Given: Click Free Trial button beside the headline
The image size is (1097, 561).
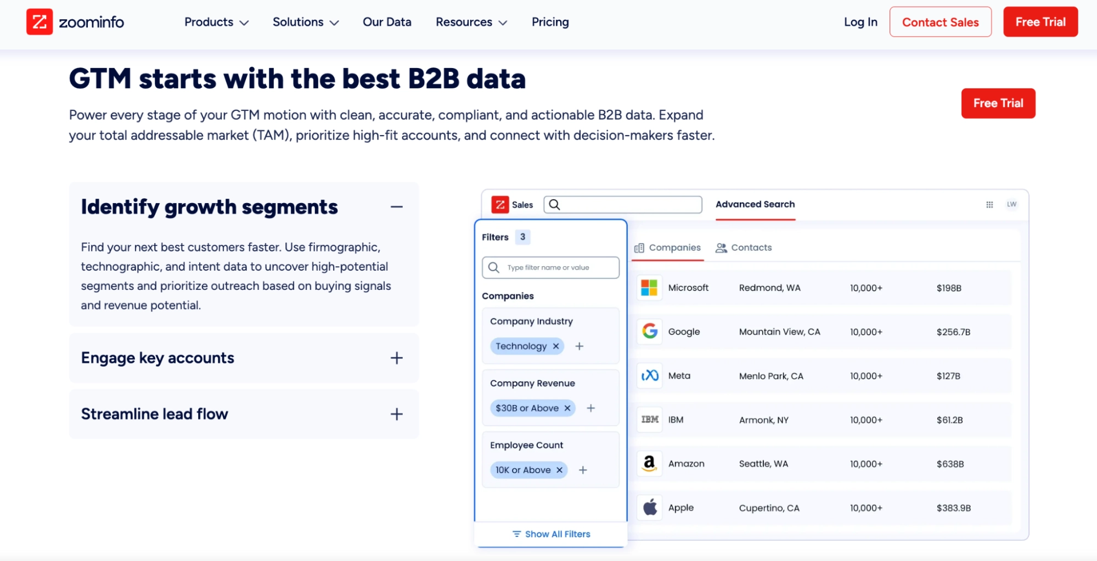Looking at the screenshot, I should click(998, 103).
